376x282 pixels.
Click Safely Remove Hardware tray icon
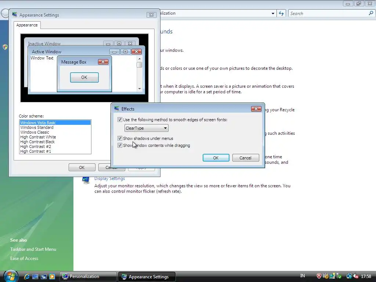pos(339,276)
